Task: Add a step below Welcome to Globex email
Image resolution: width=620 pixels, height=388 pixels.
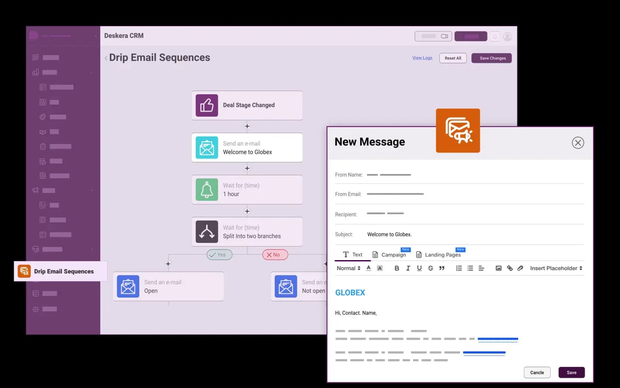Action: coord(247,168)
